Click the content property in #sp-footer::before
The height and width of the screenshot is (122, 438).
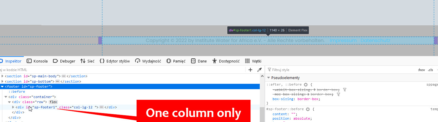280,114
